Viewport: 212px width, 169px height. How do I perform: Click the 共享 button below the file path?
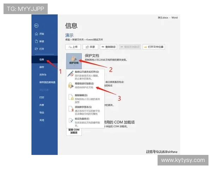pyautogui.click(x=90, y=47)
